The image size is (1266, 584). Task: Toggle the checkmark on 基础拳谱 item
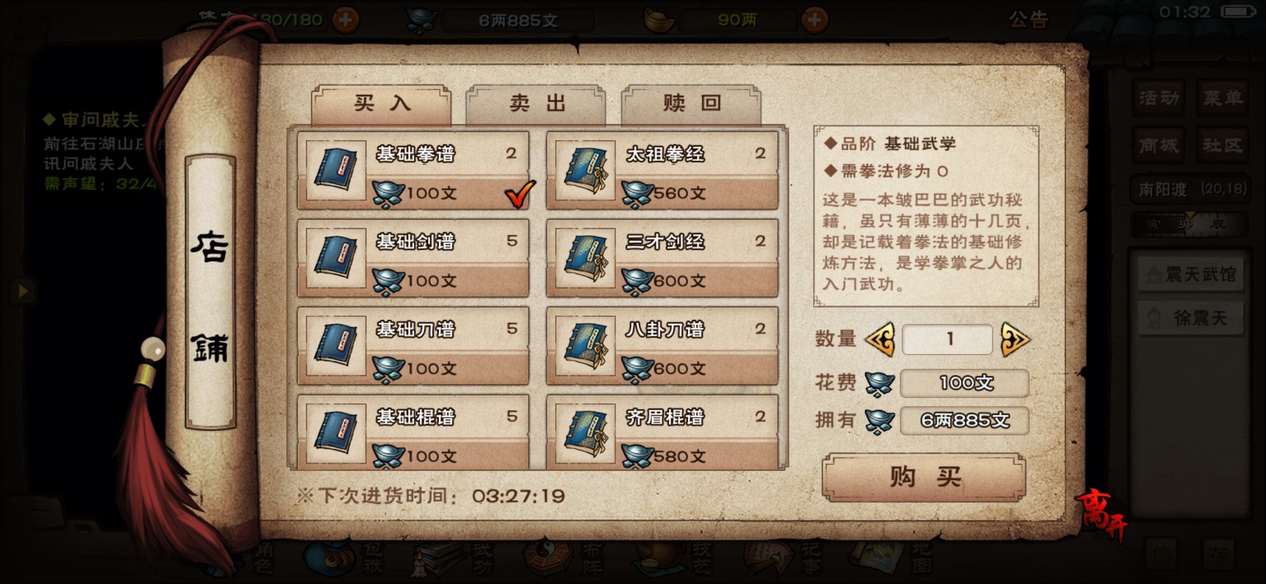[x=519, y=194]
